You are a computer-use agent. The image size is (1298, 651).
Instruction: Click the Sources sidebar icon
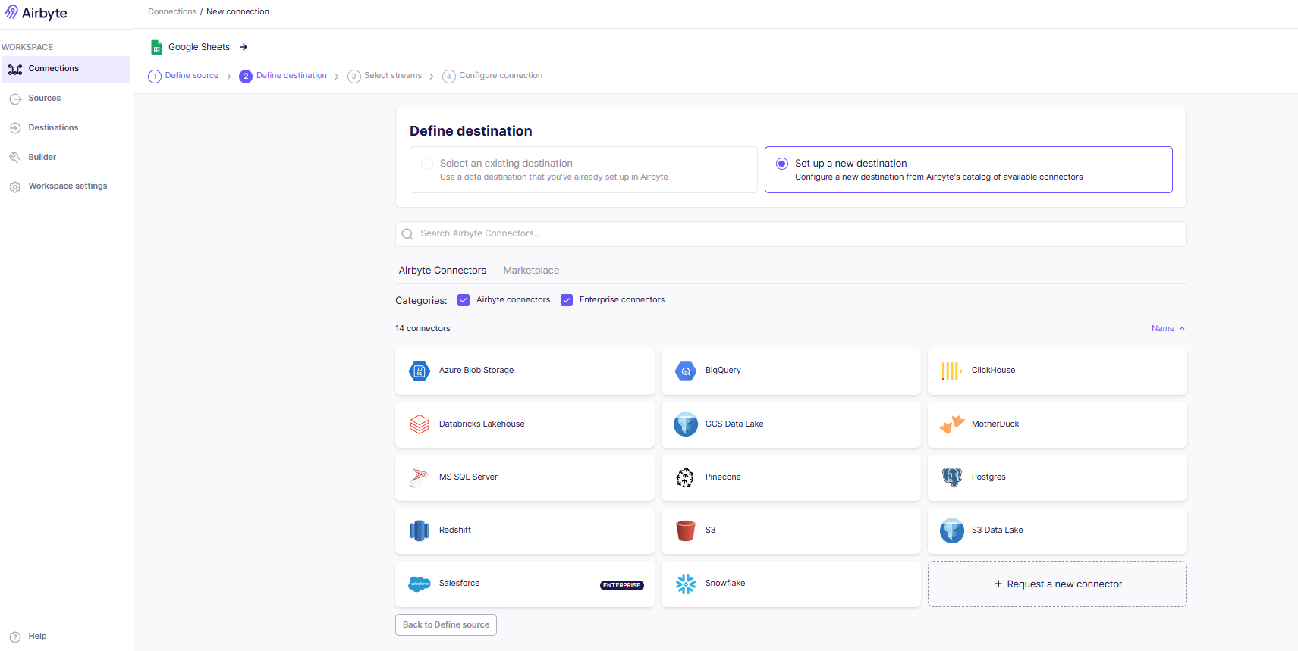click(15, 99)
